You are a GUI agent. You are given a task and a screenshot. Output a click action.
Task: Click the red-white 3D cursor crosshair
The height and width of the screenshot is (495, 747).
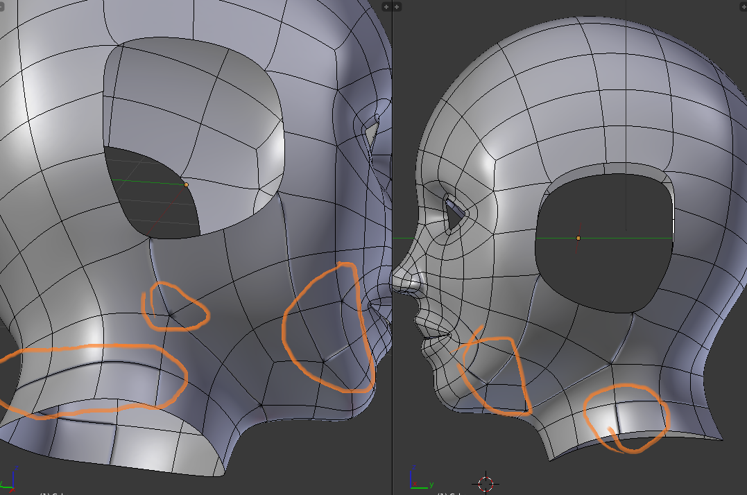pos(486,483)
